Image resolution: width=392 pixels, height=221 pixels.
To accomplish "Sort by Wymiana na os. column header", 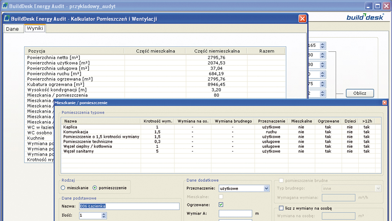I will pyautogui.click(x=193, y=121).
